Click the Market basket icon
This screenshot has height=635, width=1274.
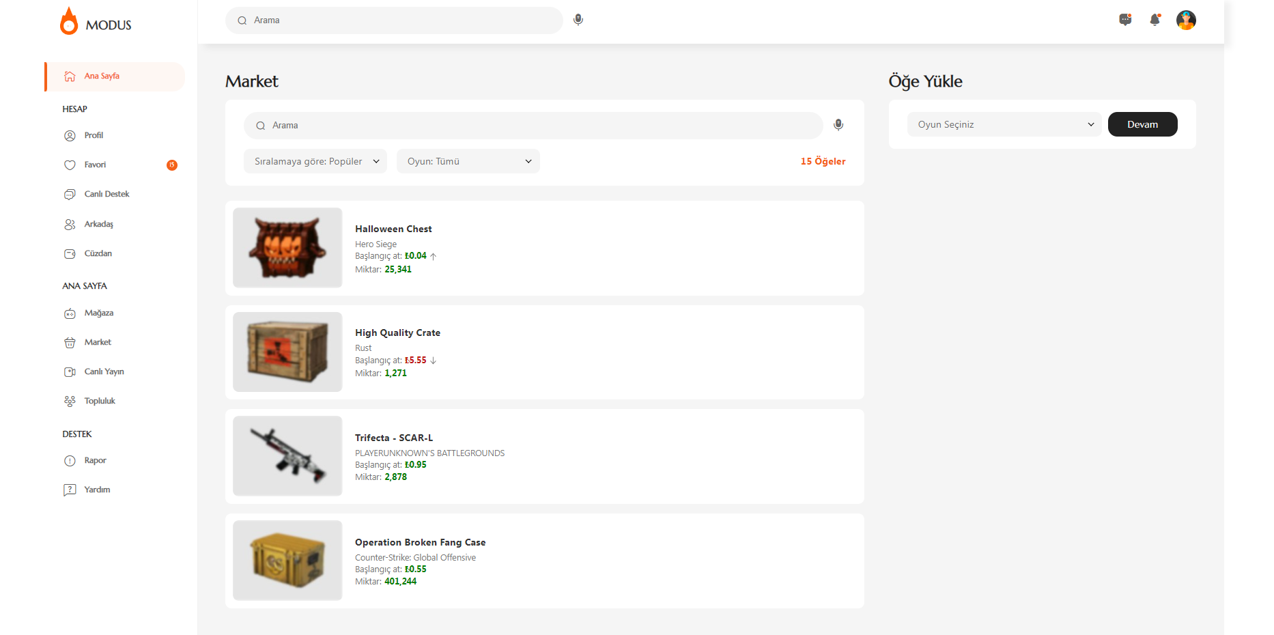click(70, 343)
